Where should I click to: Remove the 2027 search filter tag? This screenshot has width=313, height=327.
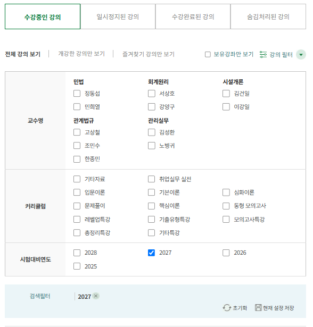pos(96,296)
